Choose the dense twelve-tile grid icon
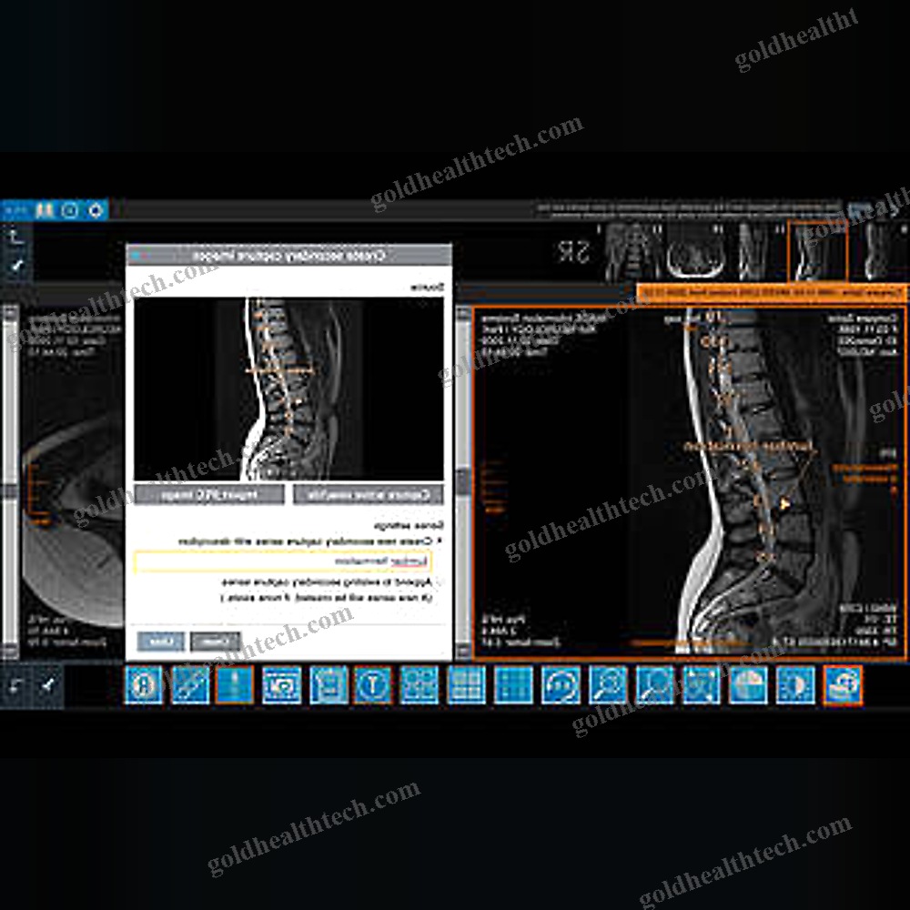The image size is (910, 910). [x=513, y=685]
